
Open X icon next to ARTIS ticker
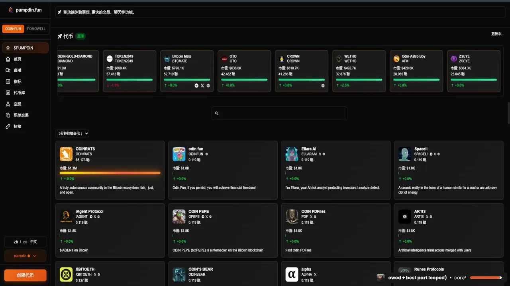427,216
